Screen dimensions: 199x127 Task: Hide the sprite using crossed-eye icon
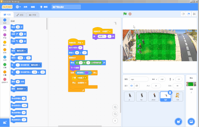137,86
